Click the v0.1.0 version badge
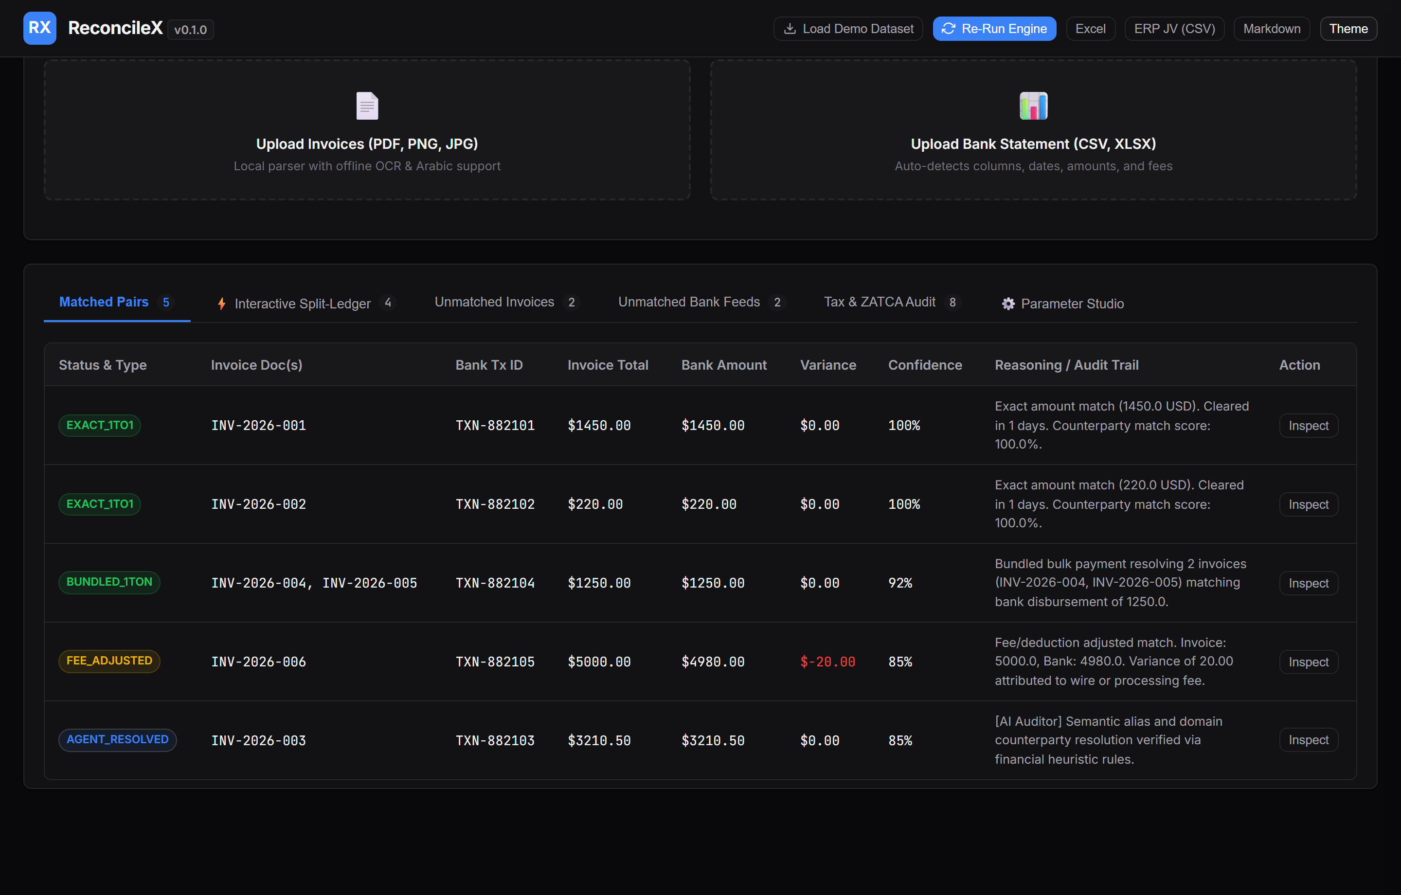 [190, 30]
